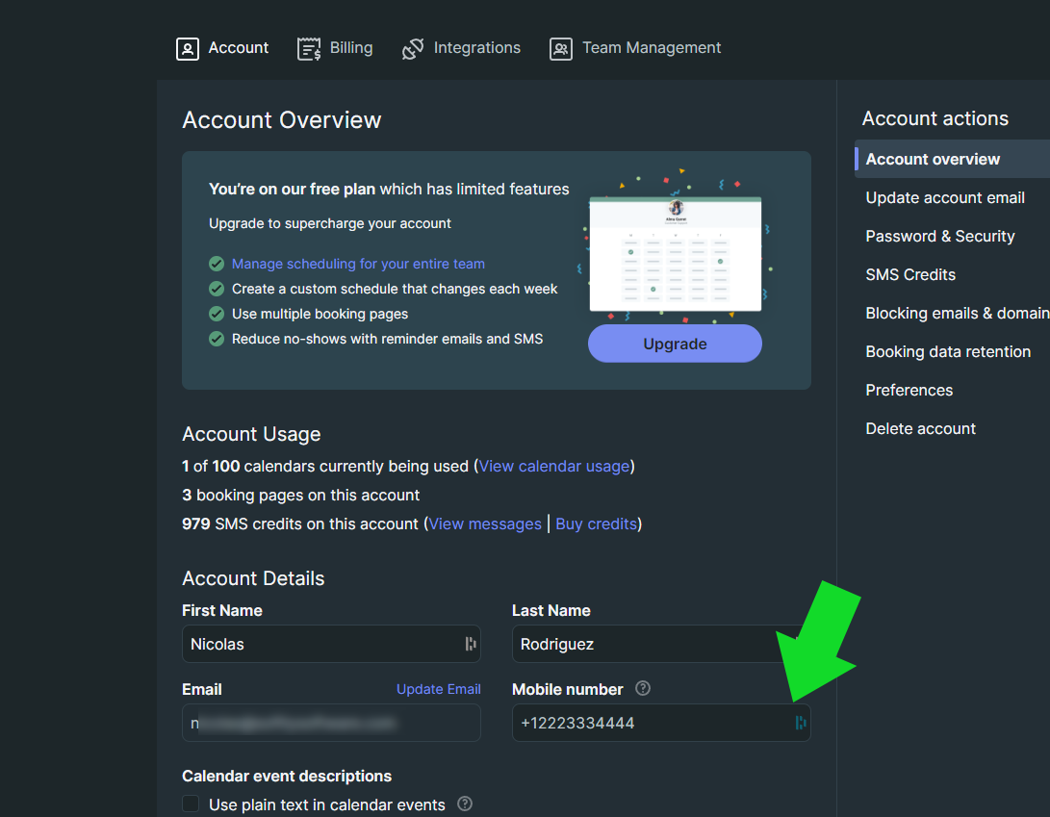Click the password manager icon in First Name
1050x817 pixels.
(471, 644)
